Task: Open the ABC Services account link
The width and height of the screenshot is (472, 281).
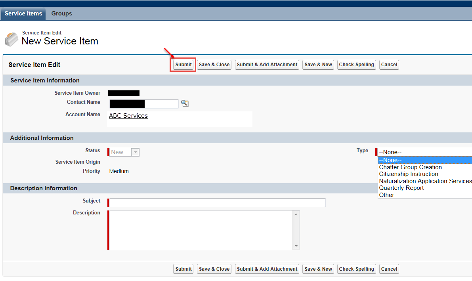Action: (x=128, y=116)
